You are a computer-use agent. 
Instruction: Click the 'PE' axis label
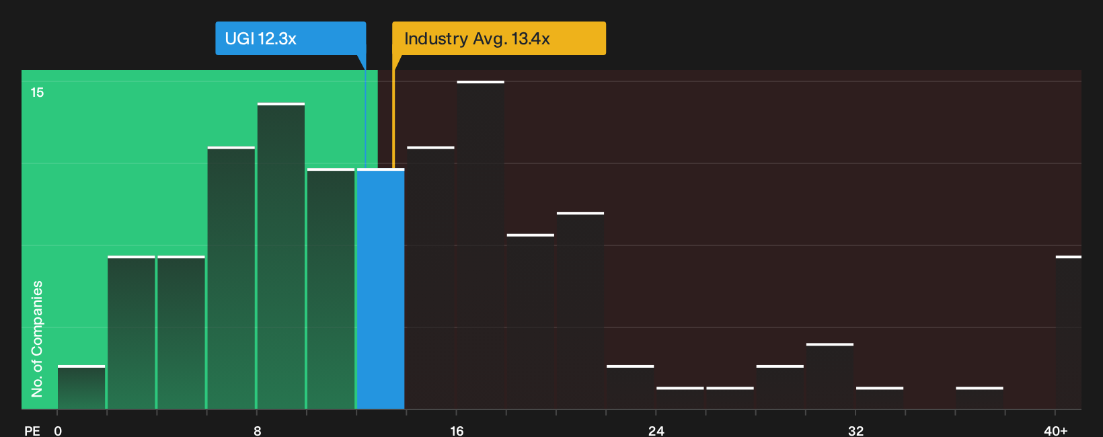32,431
